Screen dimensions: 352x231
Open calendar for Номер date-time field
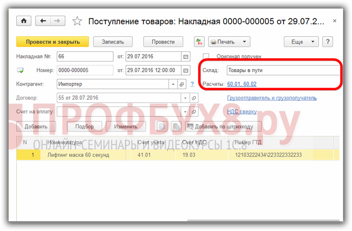pos(186,71)
